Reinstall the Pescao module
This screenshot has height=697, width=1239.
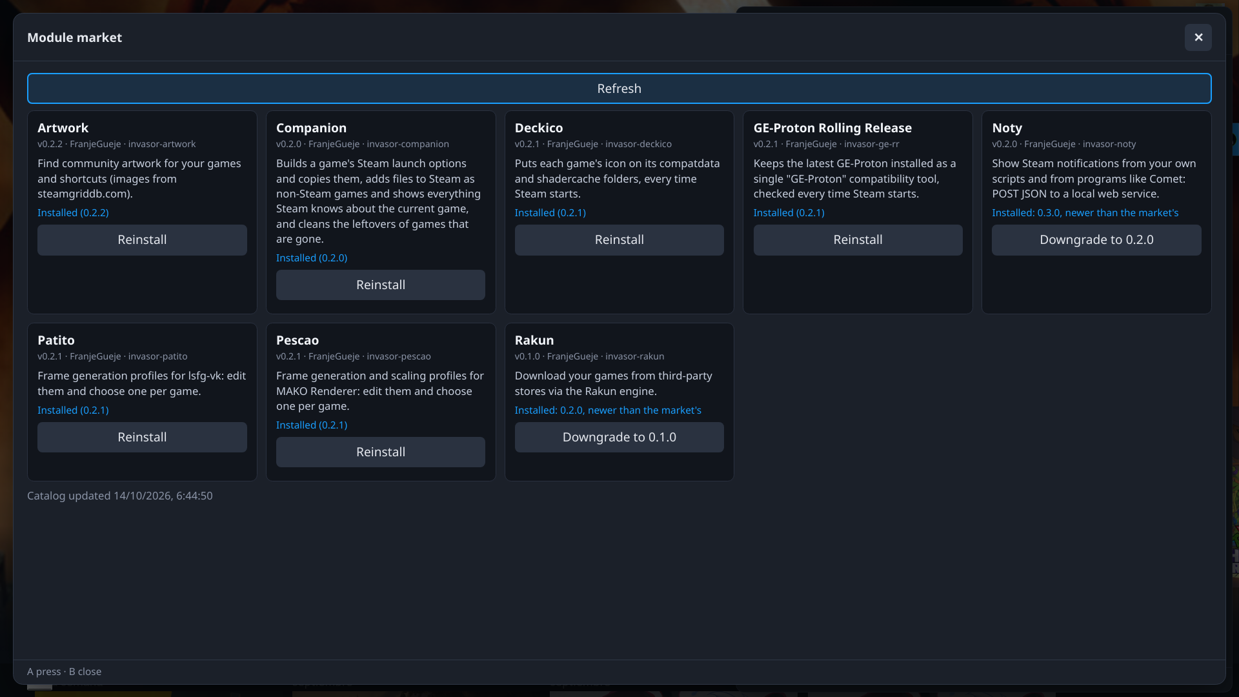(381, 452)
